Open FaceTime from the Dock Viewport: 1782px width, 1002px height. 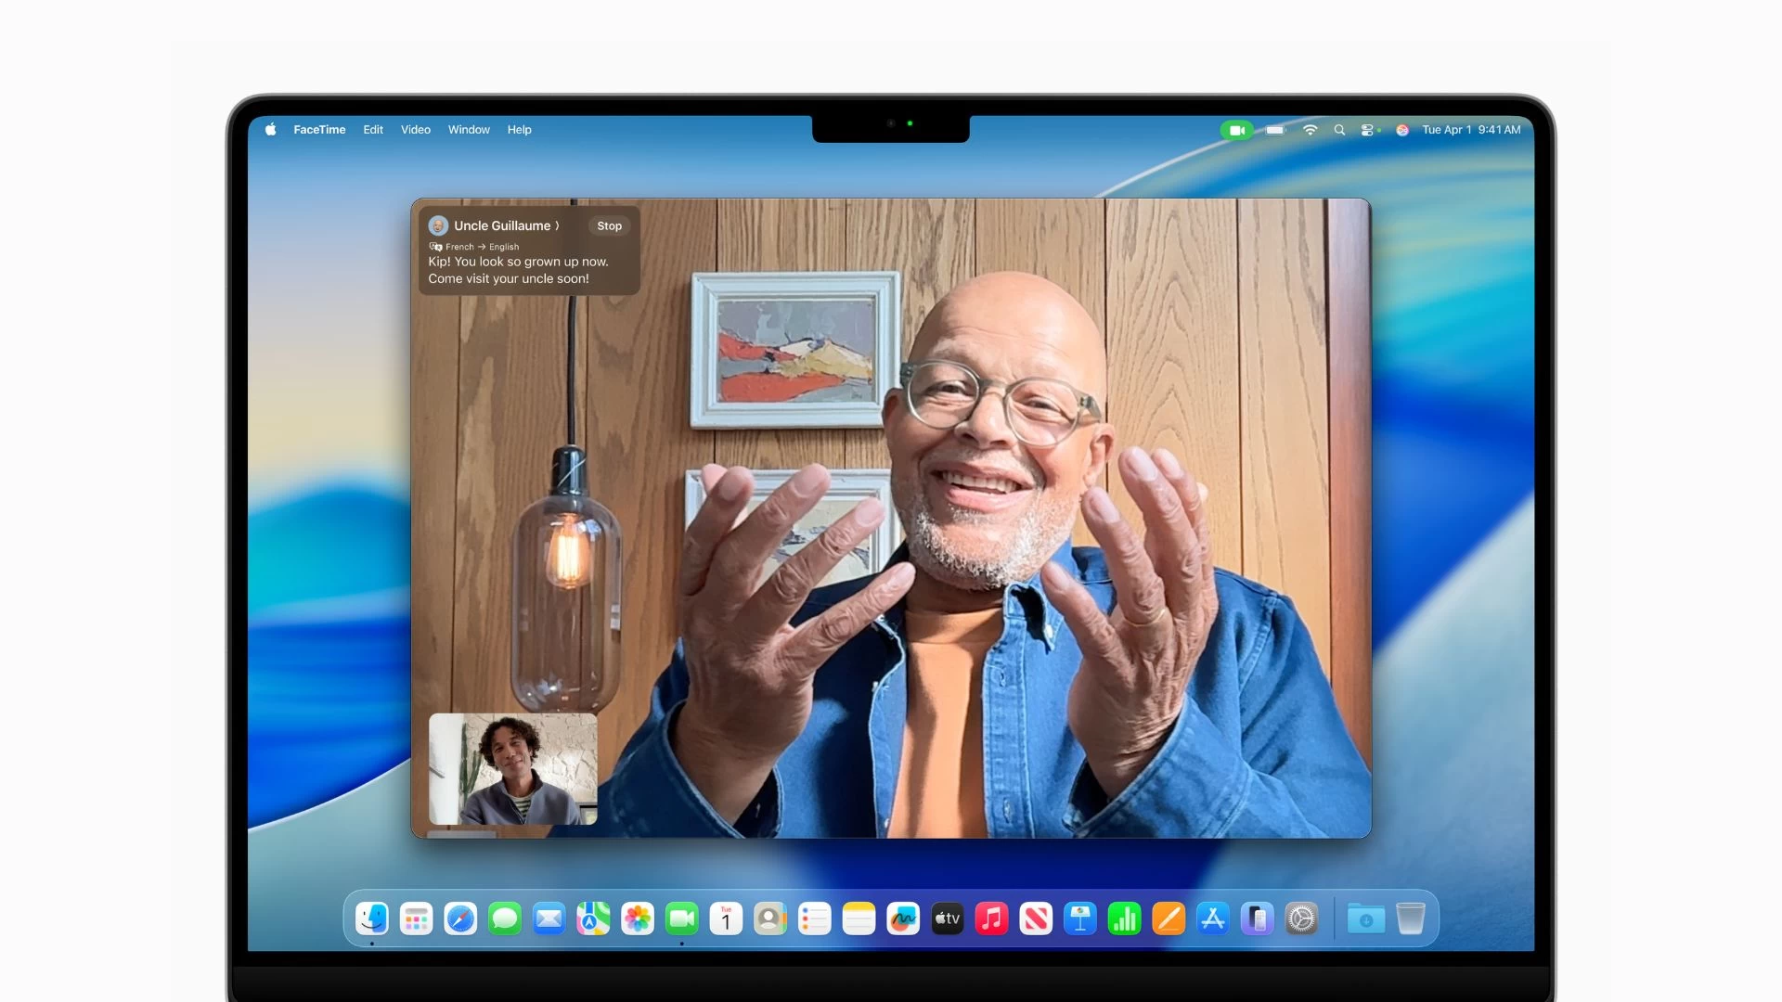[x=682, y=918]
